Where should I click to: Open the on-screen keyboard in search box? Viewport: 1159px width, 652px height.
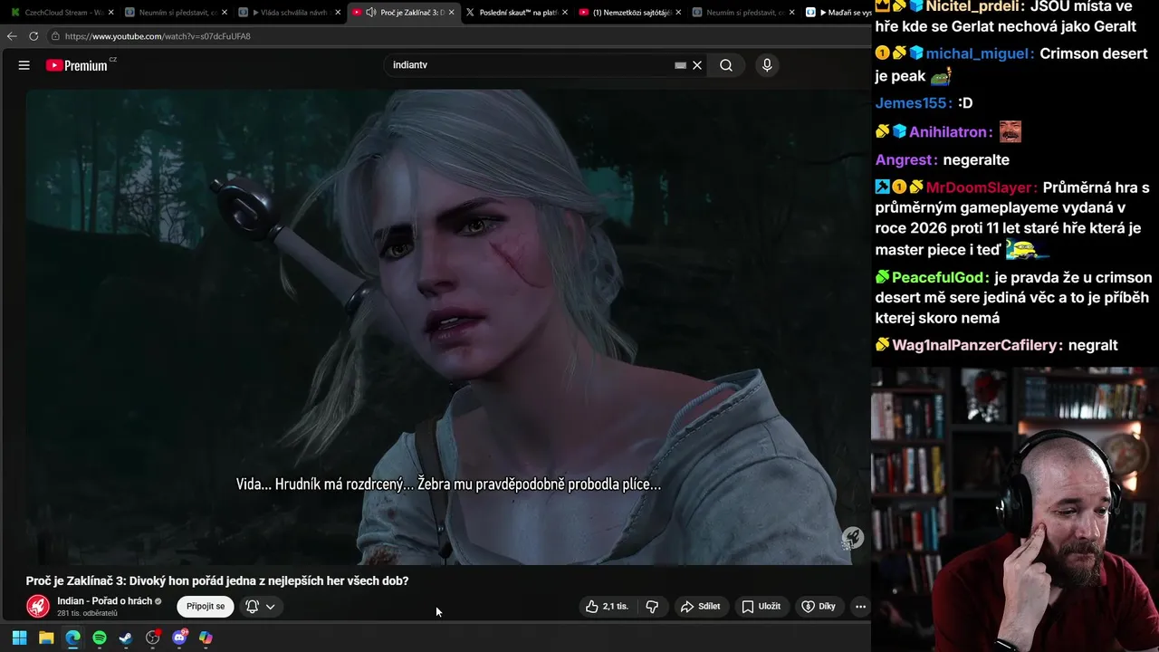click(x=680, y=65)
